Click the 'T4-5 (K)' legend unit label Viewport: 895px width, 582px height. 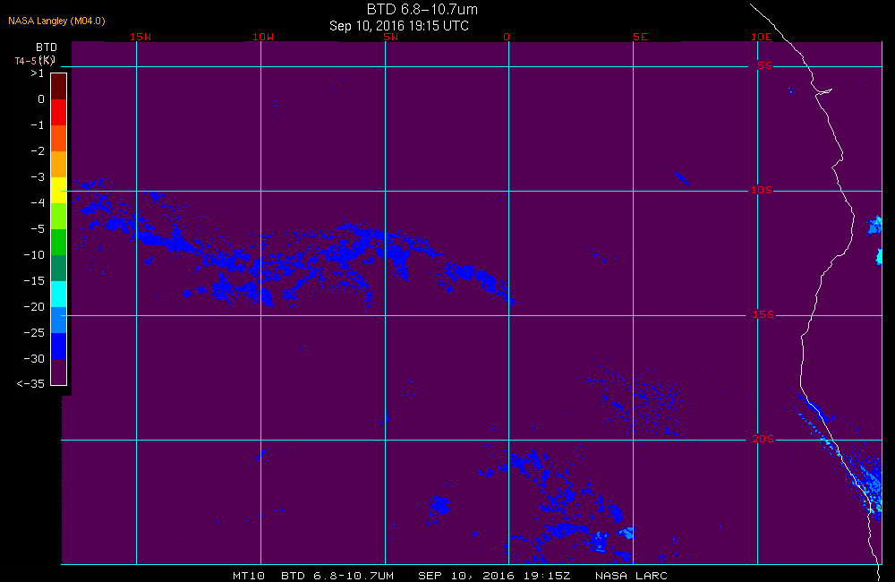pyautogui.click(x=34, y=60)
